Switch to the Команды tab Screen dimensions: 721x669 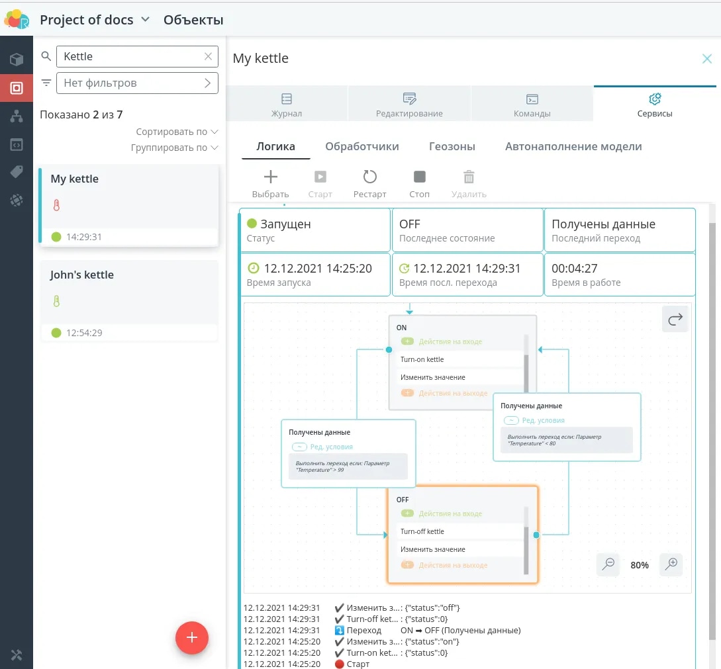coord(532,105)
